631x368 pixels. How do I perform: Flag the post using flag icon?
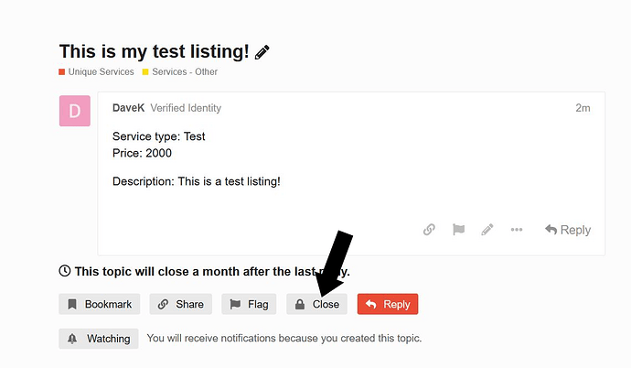click(458, 230)
